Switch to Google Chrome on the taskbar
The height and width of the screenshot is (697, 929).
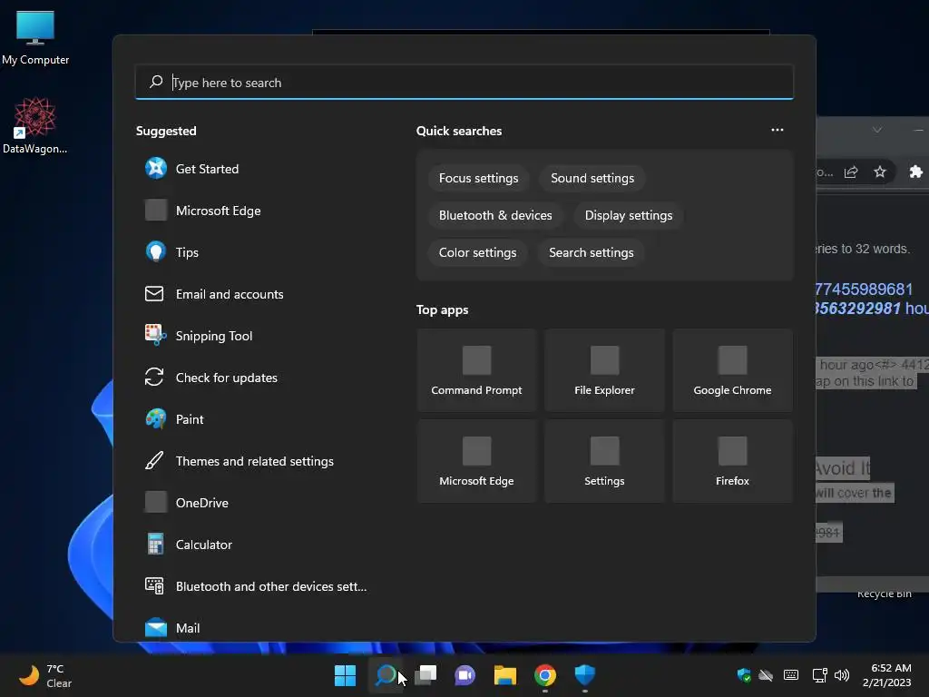coord(545,675)
